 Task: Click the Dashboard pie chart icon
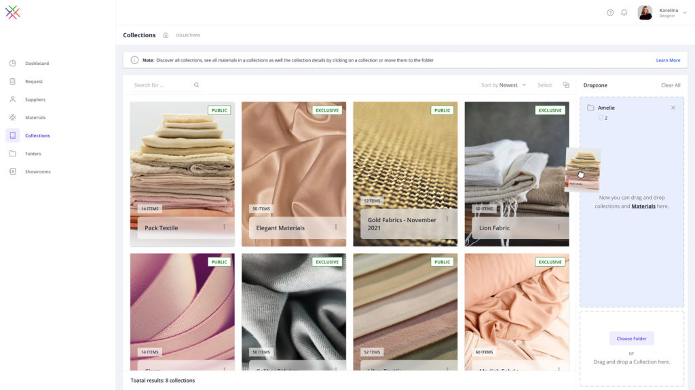12,63
